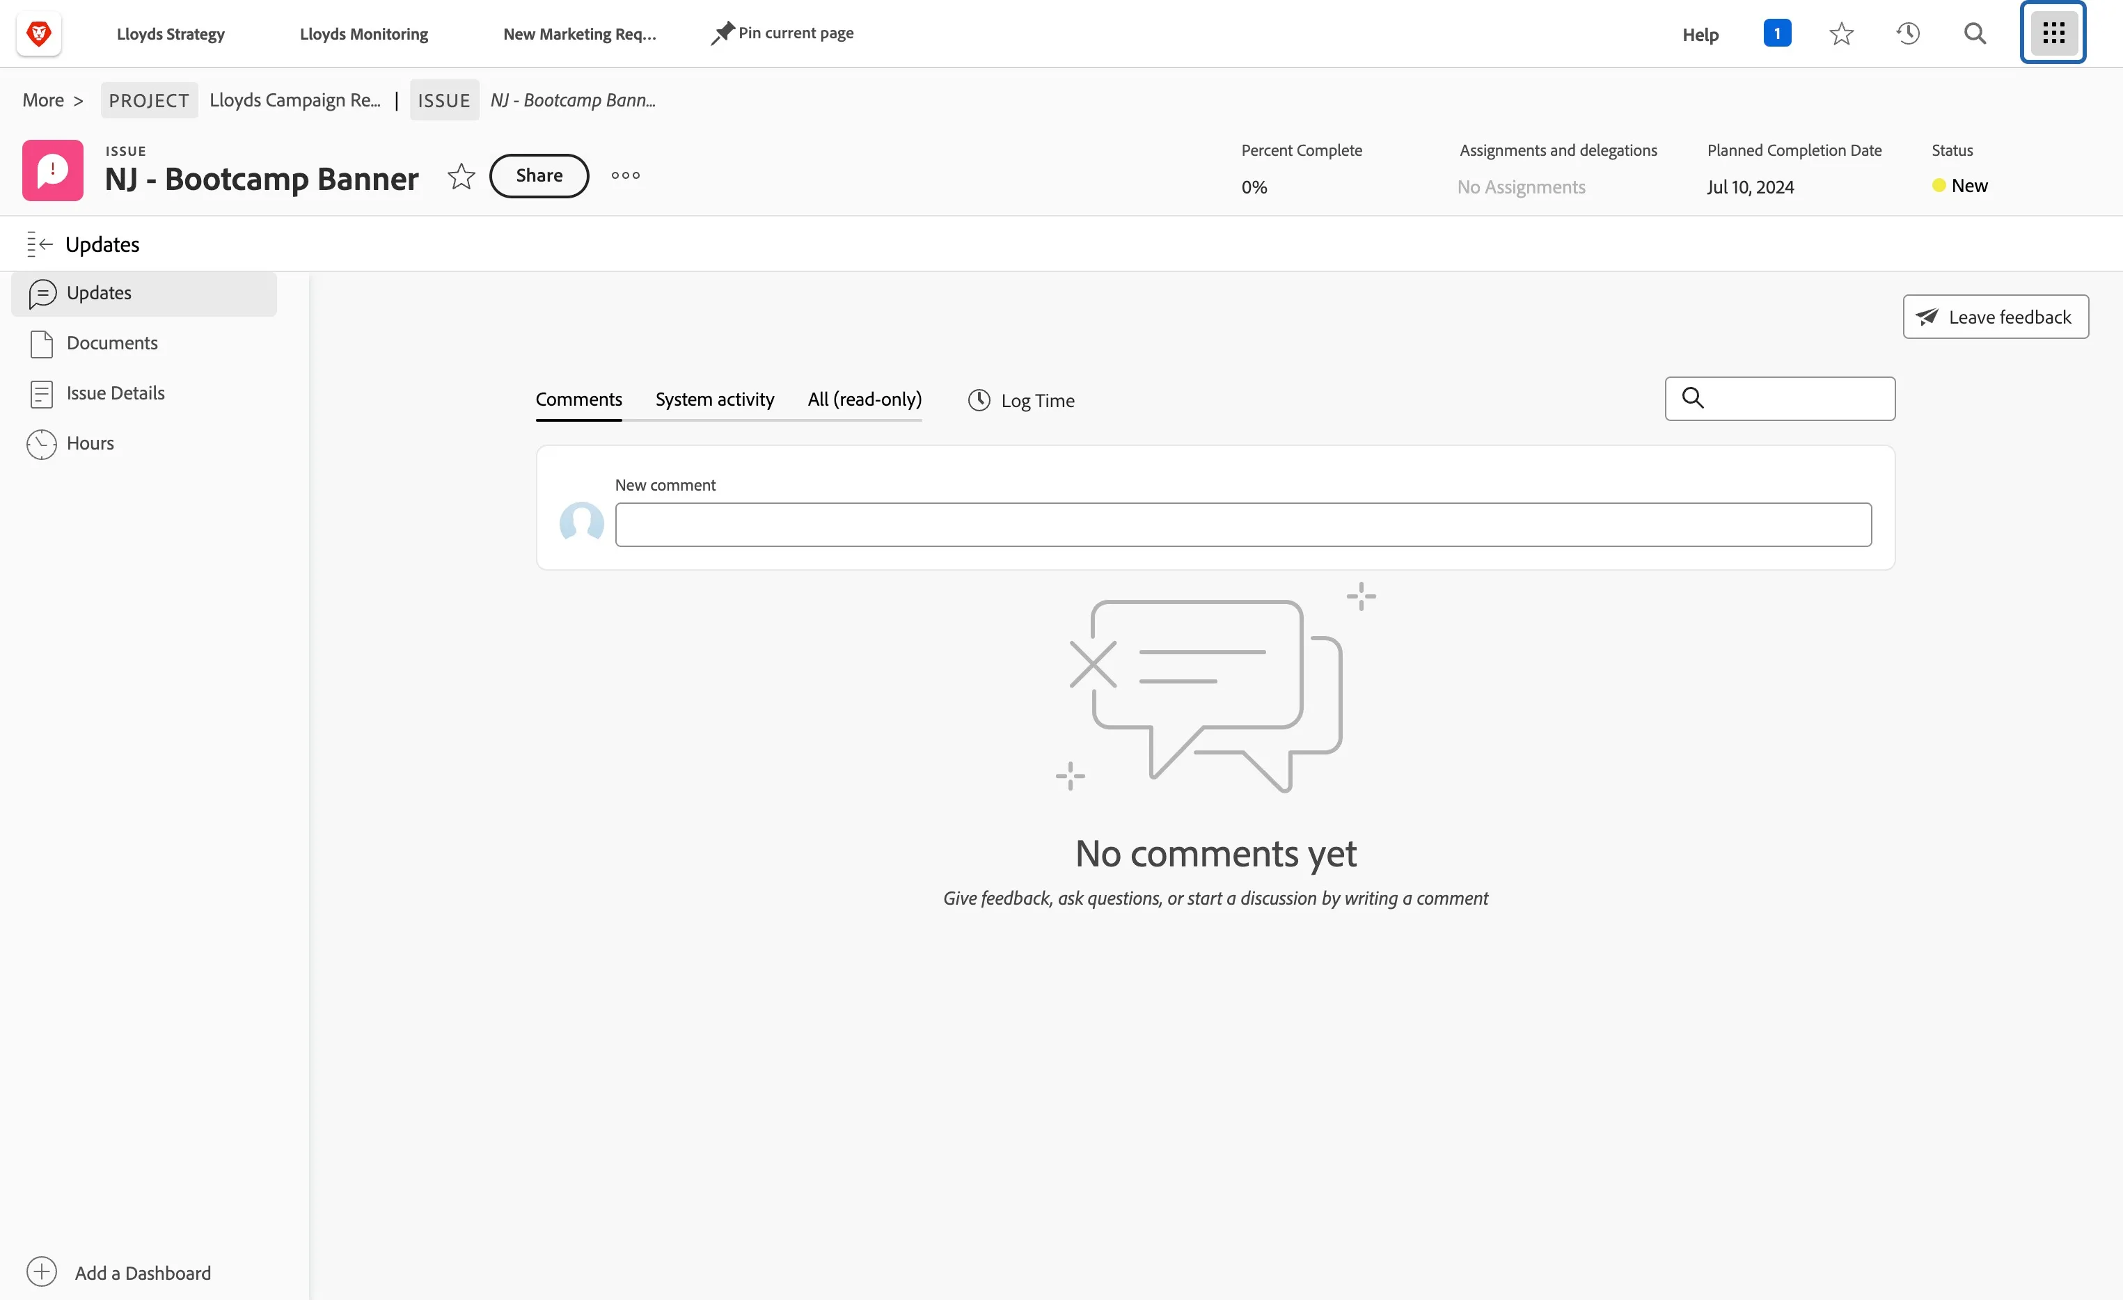Viewport: 2123px width, 1300px height.
Task: Switch to the Comments tab
Action: [578, 399]
